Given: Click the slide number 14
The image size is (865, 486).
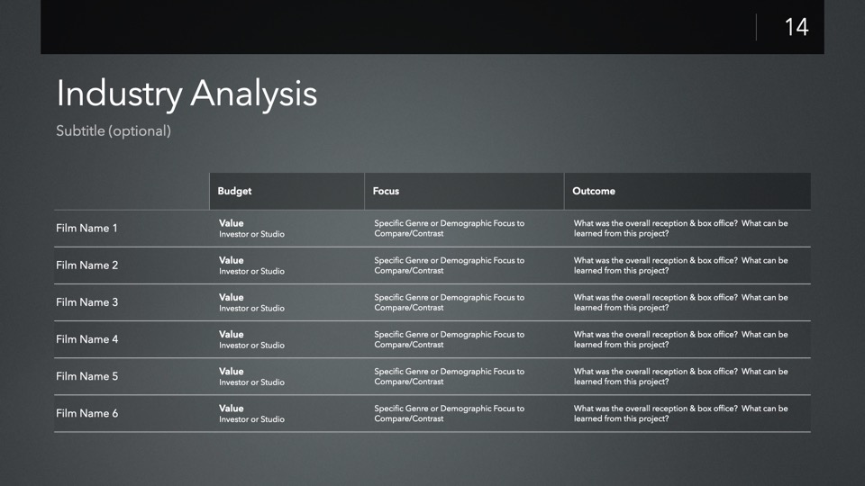Looking at the screenshot, I should 796,27.
